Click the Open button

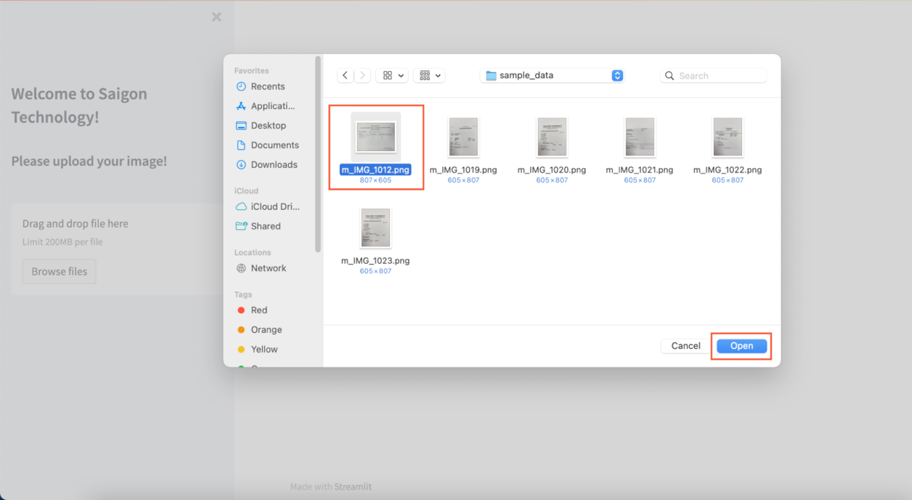741,346
